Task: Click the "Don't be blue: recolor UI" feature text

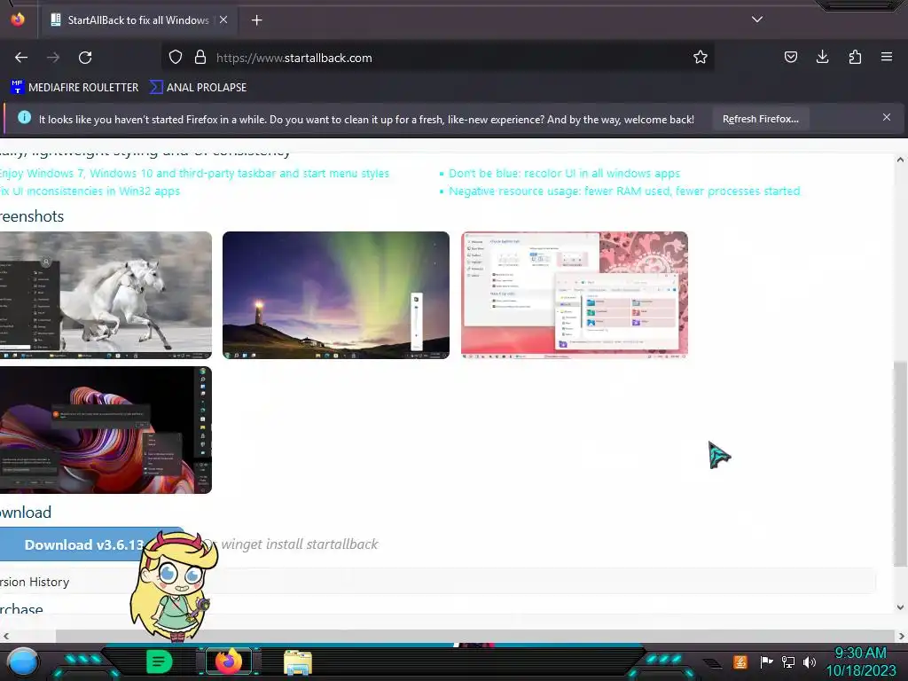Action: pos(564,173)
